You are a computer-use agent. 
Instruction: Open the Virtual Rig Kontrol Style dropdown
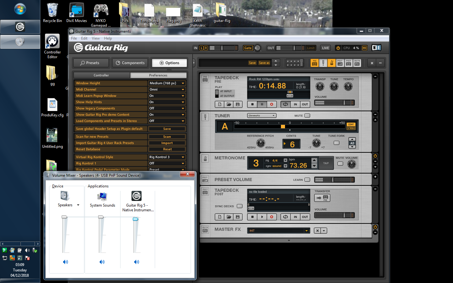pos(167,157)
